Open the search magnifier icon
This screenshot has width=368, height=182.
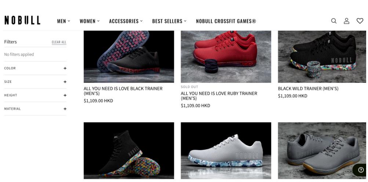(334, 21)
